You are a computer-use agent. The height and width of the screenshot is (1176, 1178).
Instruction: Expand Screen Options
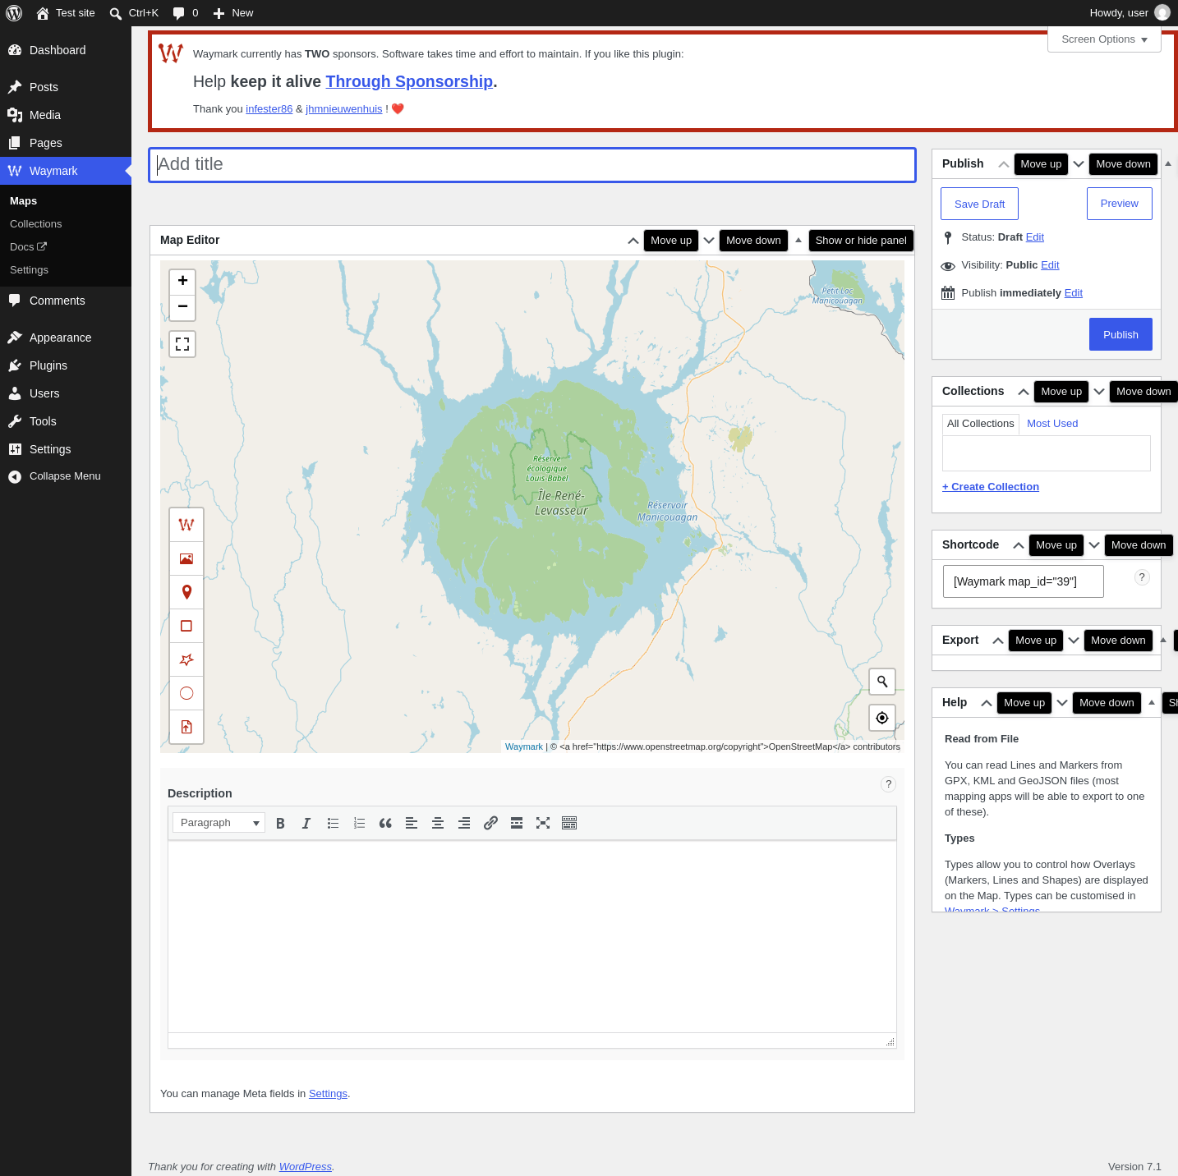[1104, 39]
